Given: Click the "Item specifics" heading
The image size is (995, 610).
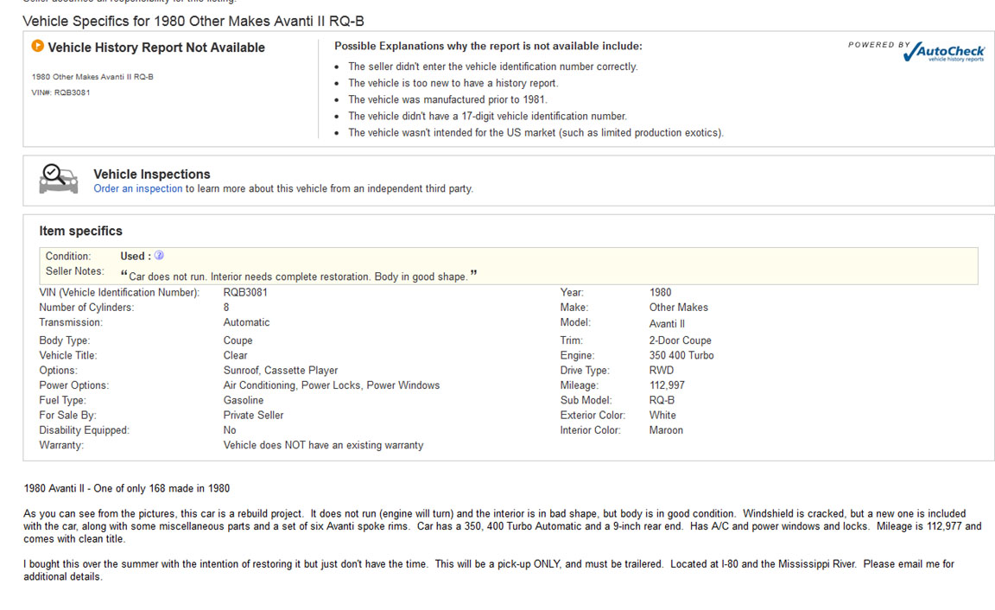Looking at the screenshot, I should (81, 231).
